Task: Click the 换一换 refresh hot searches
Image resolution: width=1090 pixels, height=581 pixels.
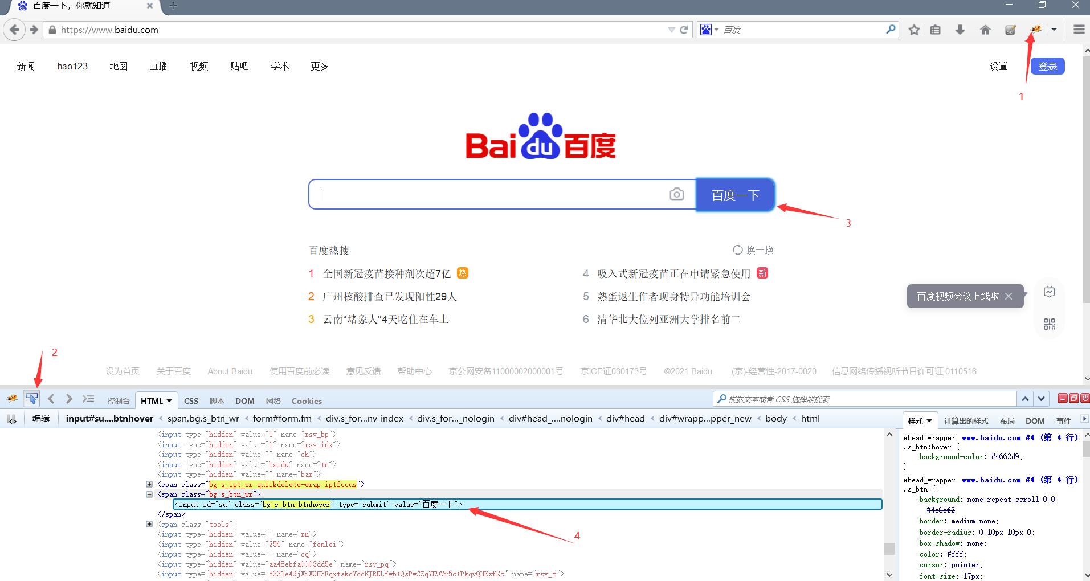Action: tap(753, 250)
